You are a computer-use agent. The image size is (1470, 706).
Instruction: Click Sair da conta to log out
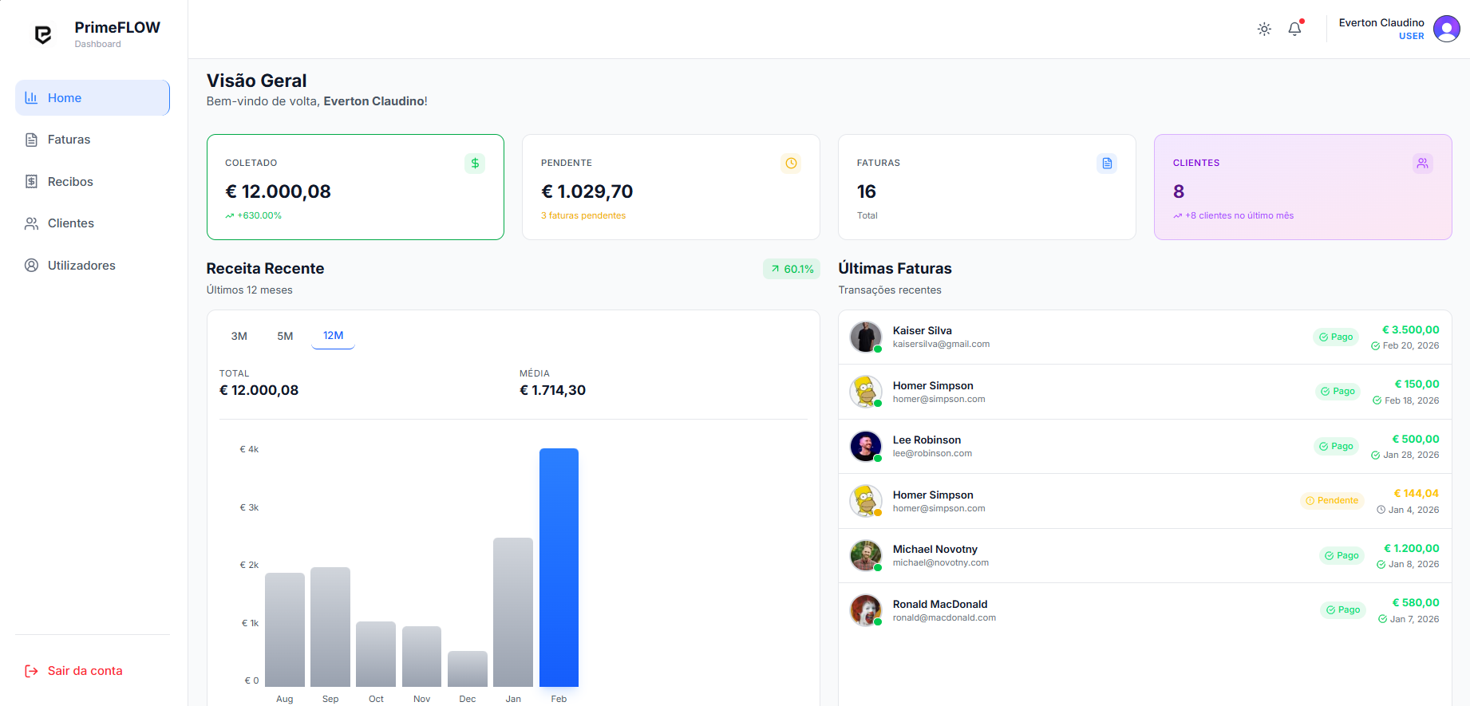point(85,671)
